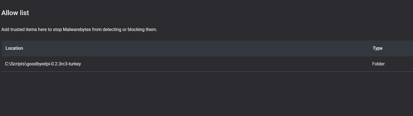Click the 'turkey' suffix of the path

tap(75, 64)
